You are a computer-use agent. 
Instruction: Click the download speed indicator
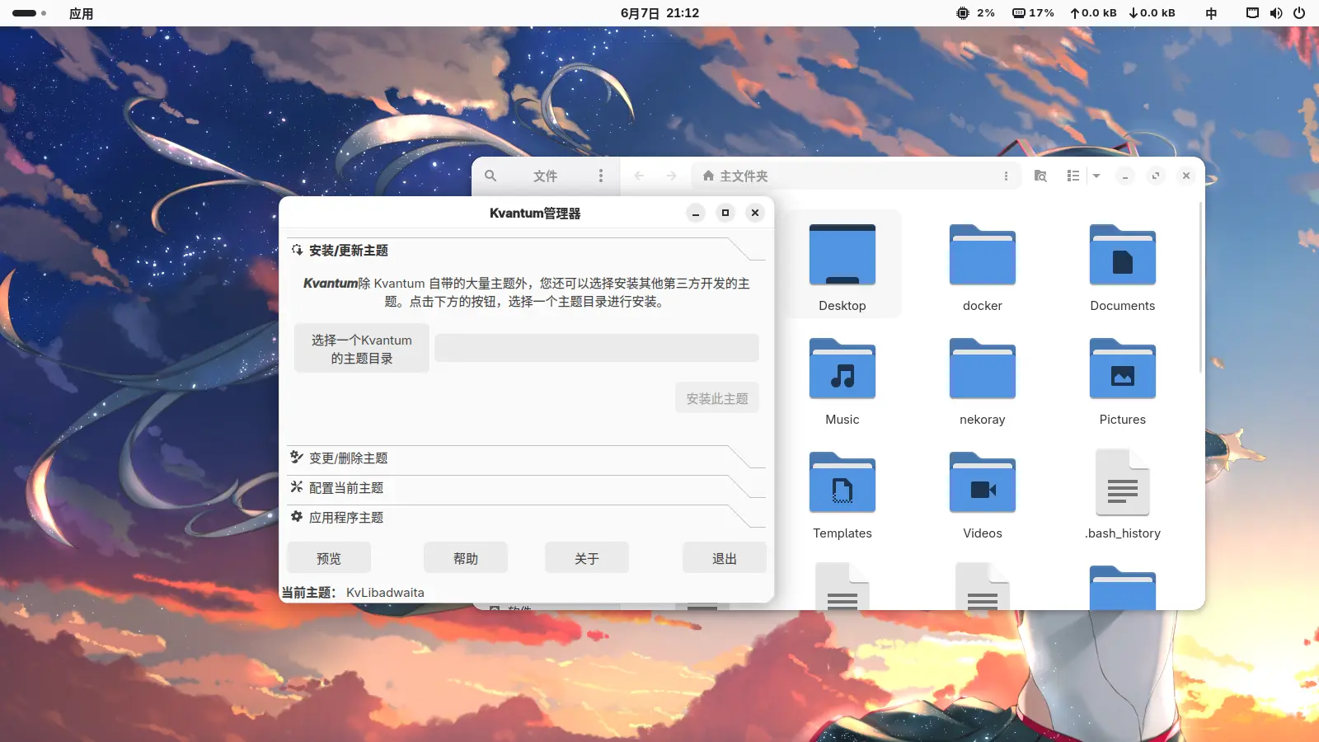coord(1152,13)
